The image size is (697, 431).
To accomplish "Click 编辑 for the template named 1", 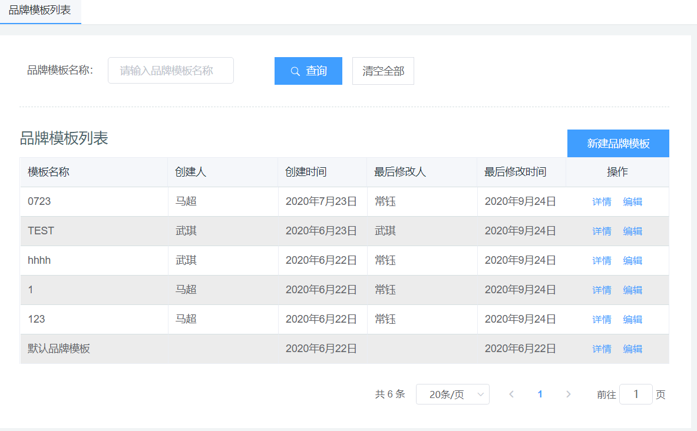I will tap(633, 290).
